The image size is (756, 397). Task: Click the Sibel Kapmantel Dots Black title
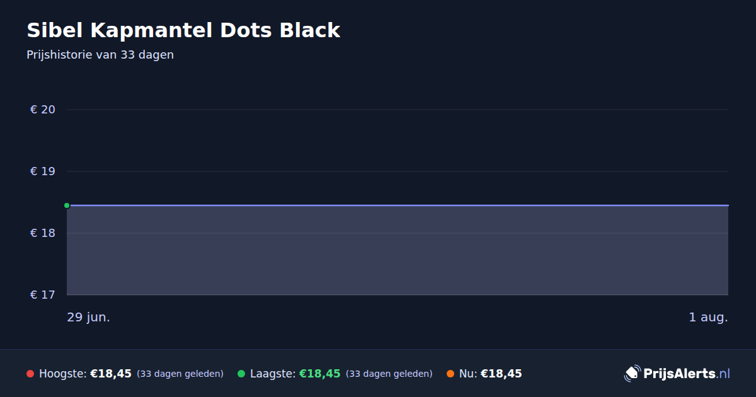click(x=183, y=30)
